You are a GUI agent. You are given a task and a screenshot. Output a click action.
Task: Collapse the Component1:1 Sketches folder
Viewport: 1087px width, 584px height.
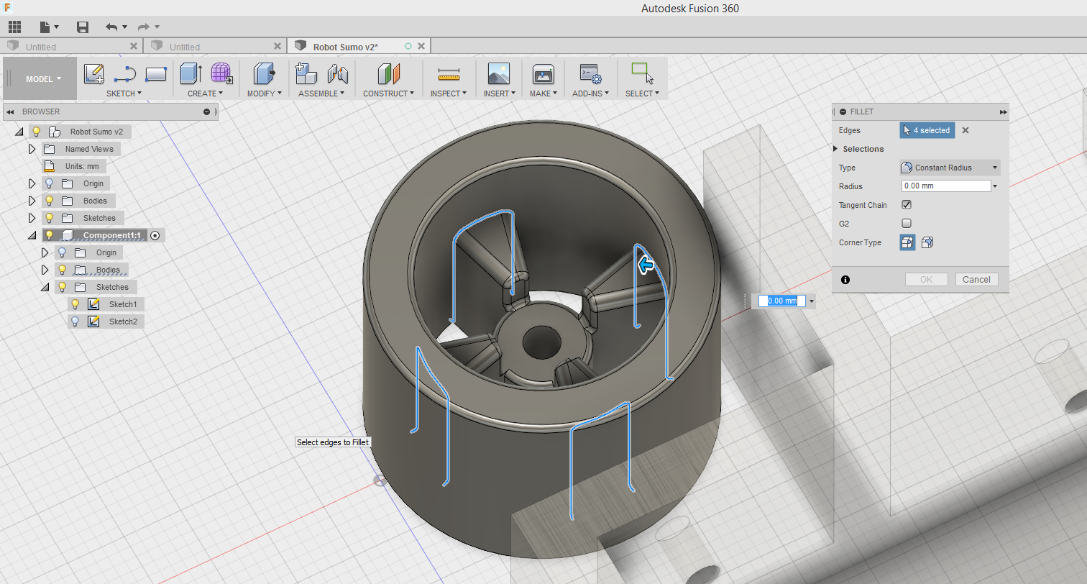[x=45, y=287]
